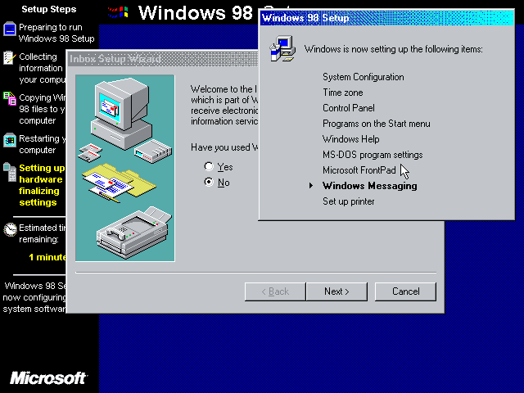Click the Setting up hardware step icon
Viewport: 524px width, 393px height.
(x=10, y=172)
